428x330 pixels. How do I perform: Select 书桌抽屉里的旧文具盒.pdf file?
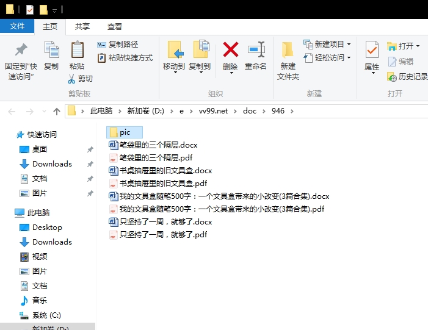pos(158,183)
